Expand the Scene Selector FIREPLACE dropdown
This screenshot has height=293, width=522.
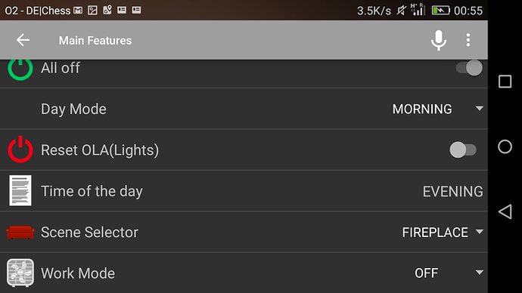point(443,232)
